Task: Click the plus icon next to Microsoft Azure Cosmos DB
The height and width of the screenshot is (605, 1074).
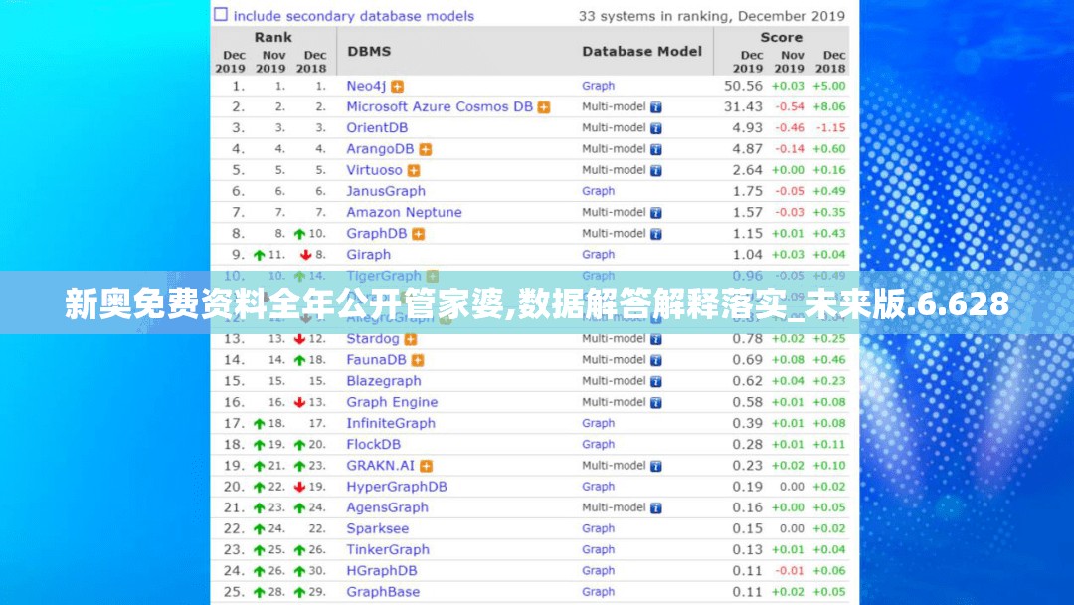Action: (x=544, y=107)
